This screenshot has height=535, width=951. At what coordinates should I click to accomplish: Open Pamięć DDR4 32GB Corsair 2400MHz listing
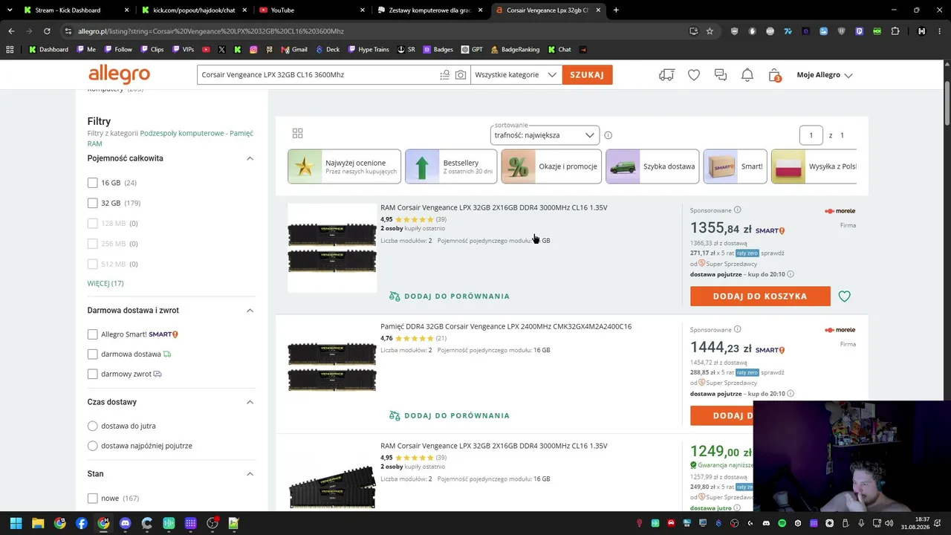click(x=506, y=326)
